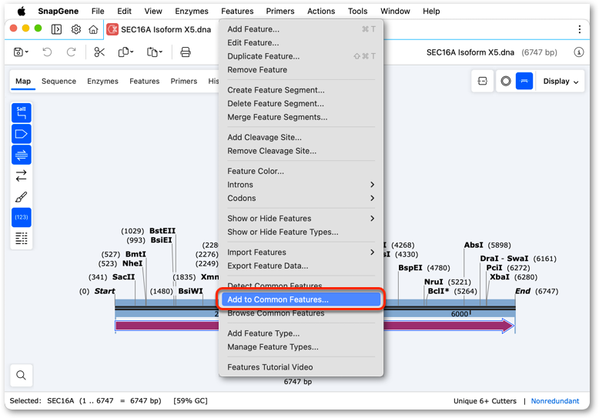Click the BstEII enzyme label
Screen dimensions: 599x418
point(162,231)
